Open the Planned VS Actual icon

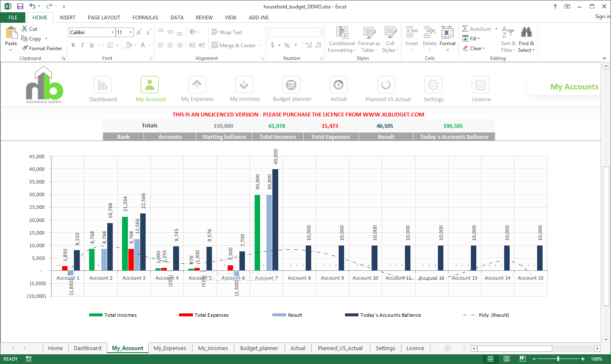point(386,85)
